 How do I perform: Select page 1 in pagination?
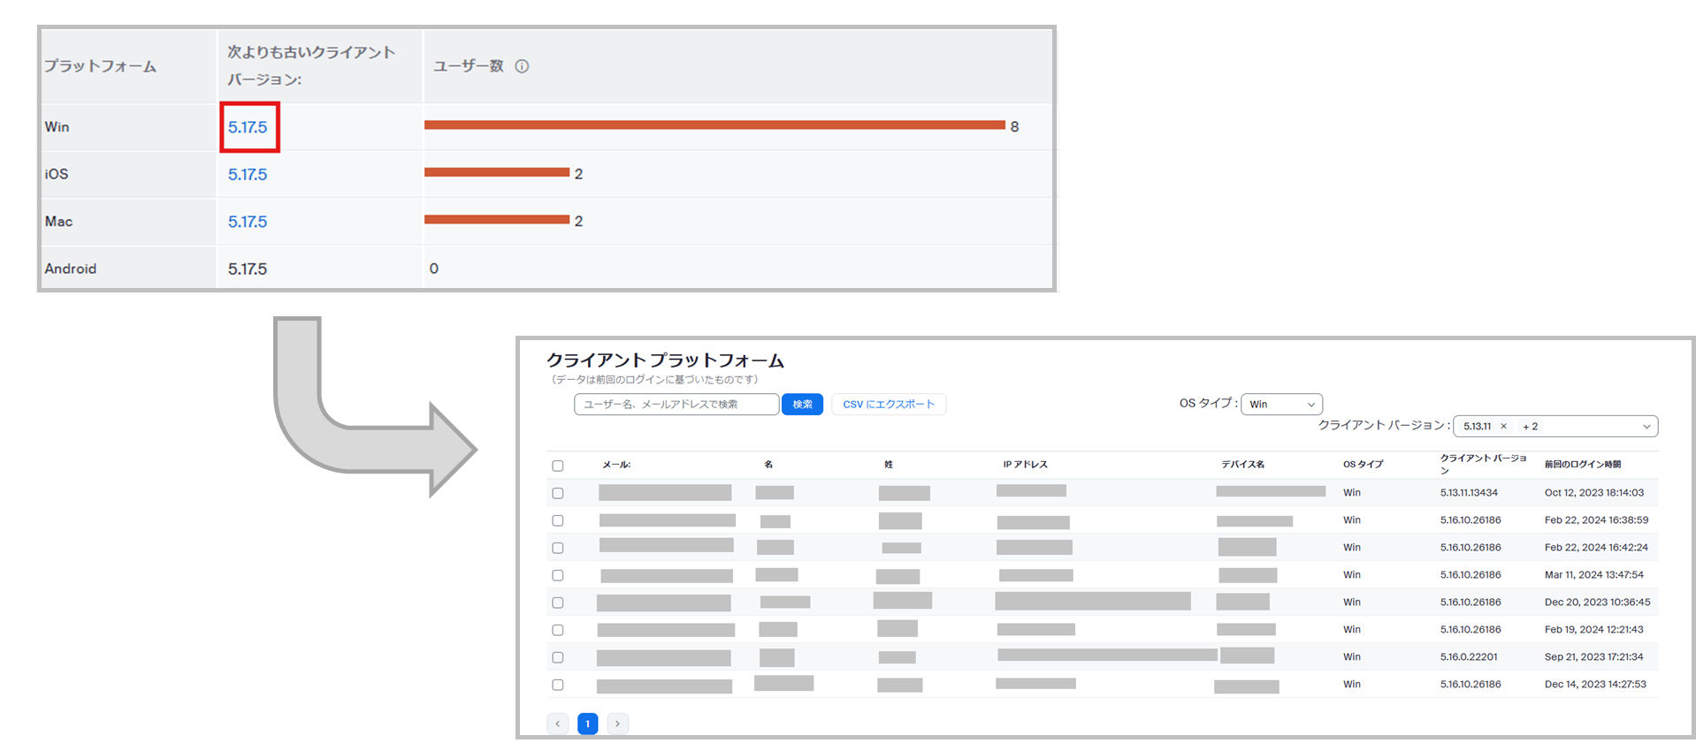588,724
